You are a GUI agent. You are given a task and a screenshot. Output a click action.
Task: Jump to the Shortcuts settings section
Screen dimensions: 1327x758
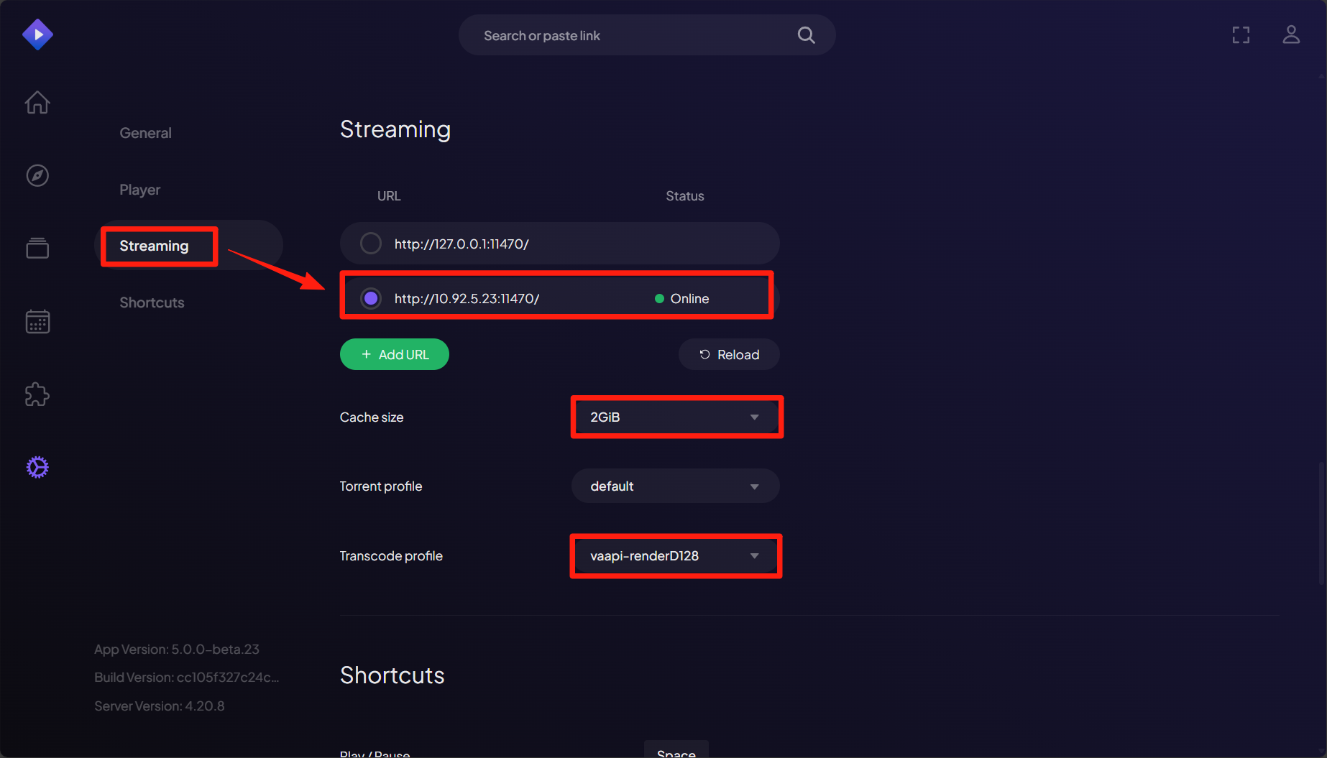click(152, 302)
